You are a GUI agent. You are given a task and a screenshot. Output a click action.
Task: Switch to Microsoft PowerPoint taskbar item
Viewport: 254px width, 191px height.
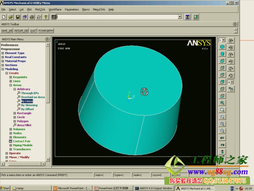click(x=72, y=188)
